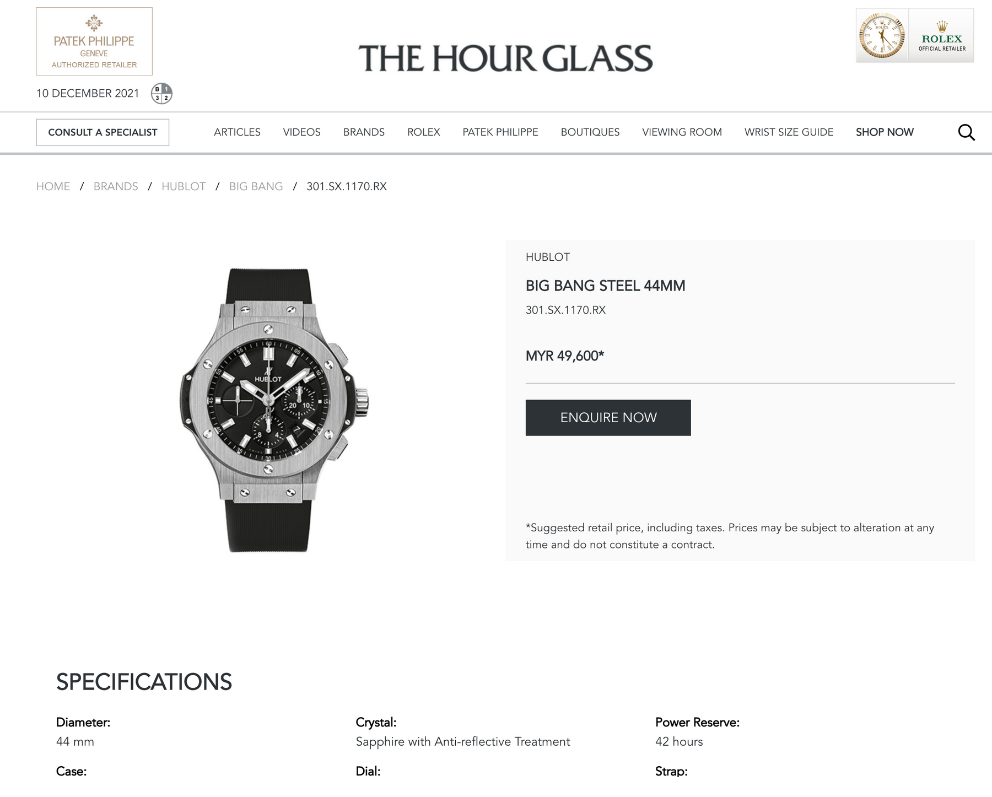
Task: Open Wrist Size Guide page
Action: pos(789,132)
